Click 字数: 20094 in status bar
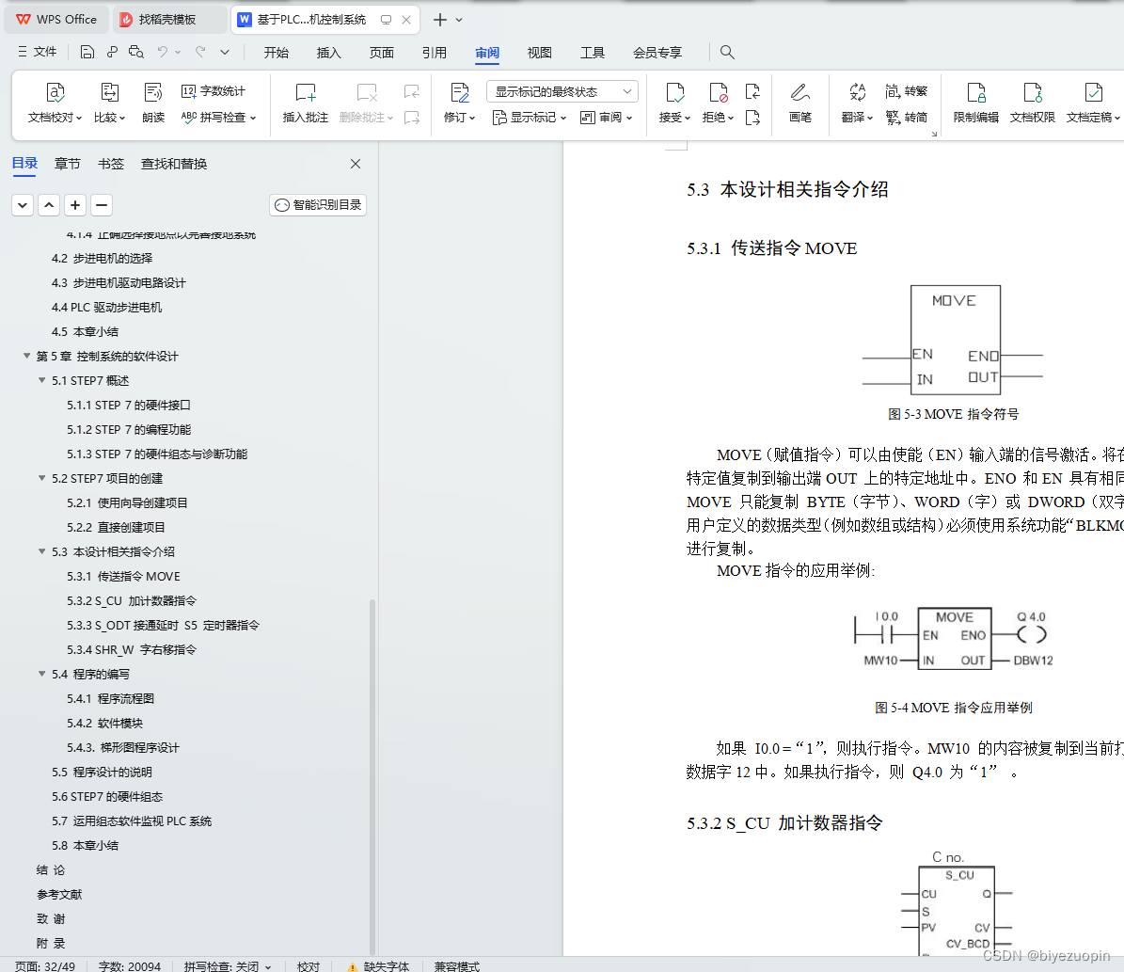 point(130,966)
